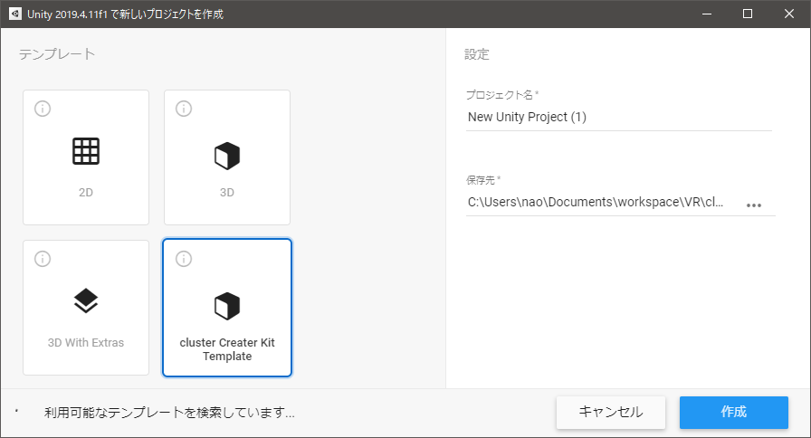This screenshot has width=811, height=438.
Task: Minimize the Unity project window
Action: click(x=707, y=14)
